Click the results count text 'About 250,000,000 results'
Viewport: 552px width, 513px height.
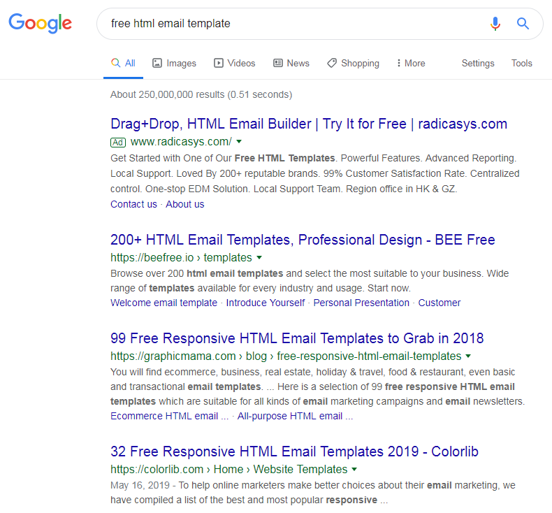coord(167,95)
